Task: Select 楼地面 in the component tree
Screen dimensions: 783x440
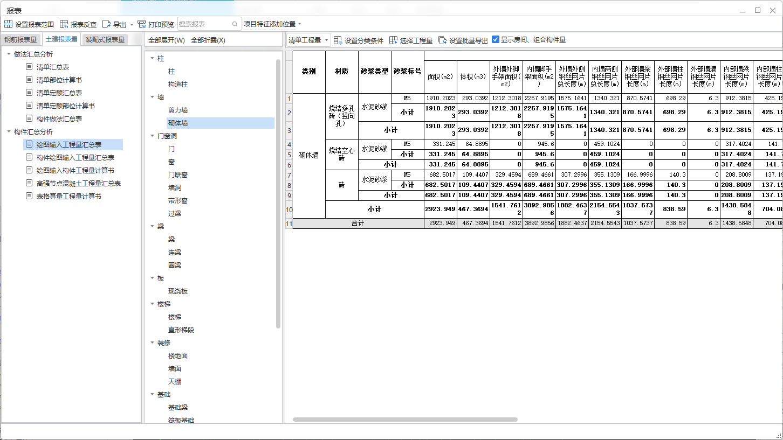Action: [x=178, y=355]
